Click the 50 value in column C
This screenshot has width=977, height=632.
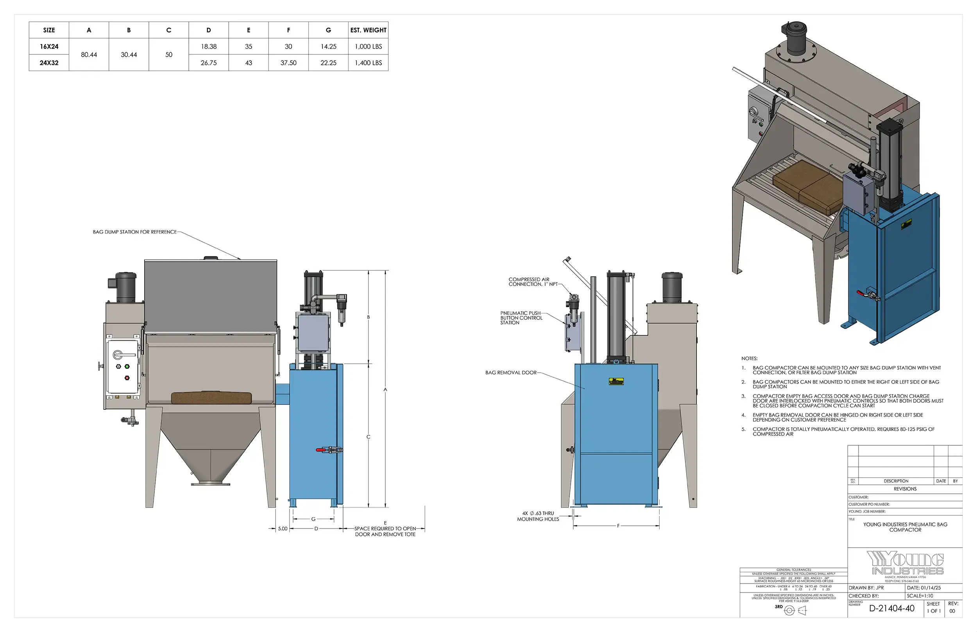(x=169, y=55)
